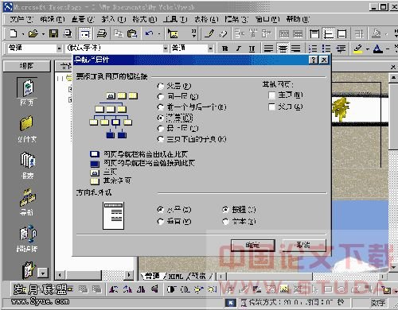Screen dimensions: 398x310
Task: Open the 表格(A) Table menu
Action: click(x=206, y=19)
